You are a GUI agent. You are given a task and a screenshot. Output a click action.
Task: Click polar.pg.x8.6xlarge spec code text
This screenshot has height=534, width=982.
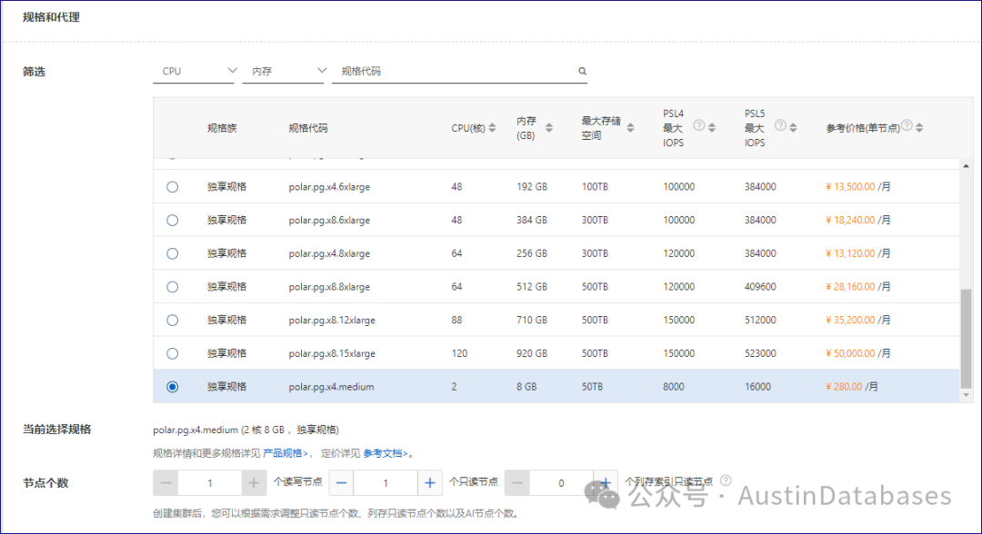coord(329,220)
